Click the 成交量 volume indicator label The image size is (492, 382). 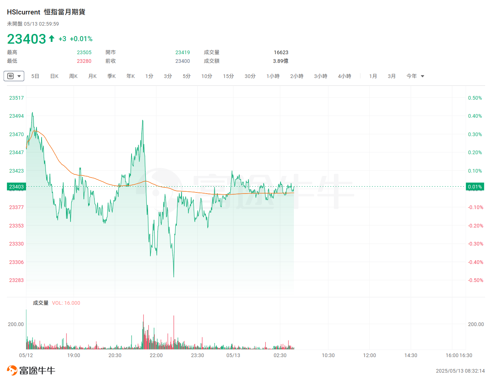click(40, 303)
